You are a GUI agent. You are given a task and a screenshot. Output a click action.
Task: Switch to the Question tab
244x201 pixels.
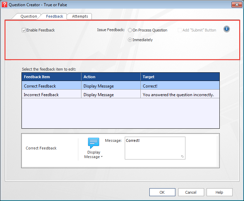click(29, 16)
